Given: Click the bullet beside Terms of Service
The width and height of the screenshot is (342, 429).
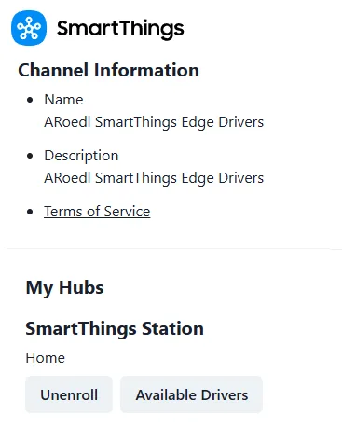Looking at the screenshot, I should point(30,212).
